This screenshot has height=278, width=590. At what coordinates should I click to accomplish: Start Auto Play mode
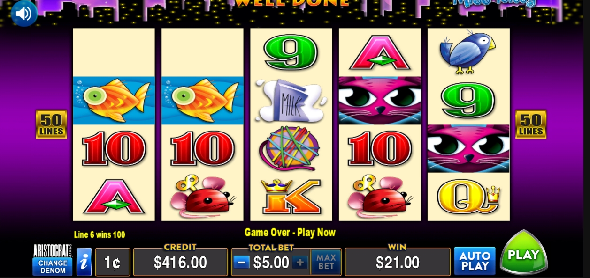(x=475, y=261)
